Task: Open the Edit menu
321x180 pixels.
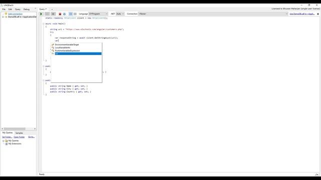Action: click(10, 9)
